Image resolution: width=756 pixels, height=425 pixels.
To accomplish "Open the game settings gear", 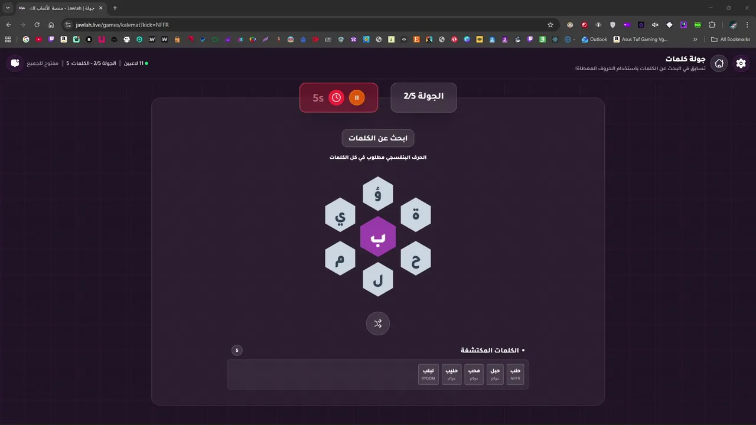I will tap(741, 64).
